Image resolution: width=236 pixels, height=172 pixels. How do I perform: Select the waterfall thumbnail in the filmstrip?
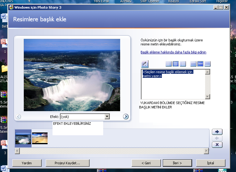23,138
